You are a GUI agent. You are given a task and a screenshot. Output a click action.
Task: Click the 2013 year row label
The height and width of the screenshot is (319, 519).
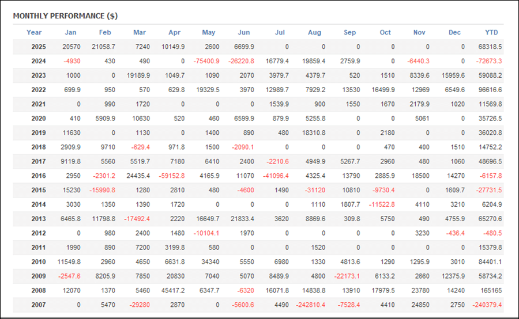[x=39, y=218]
